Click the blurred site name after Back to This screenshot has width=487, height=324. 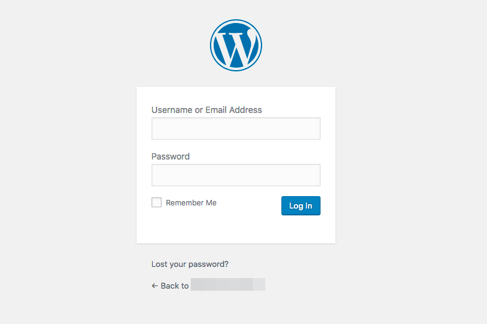pyautogui.click(x=228, y=284)
